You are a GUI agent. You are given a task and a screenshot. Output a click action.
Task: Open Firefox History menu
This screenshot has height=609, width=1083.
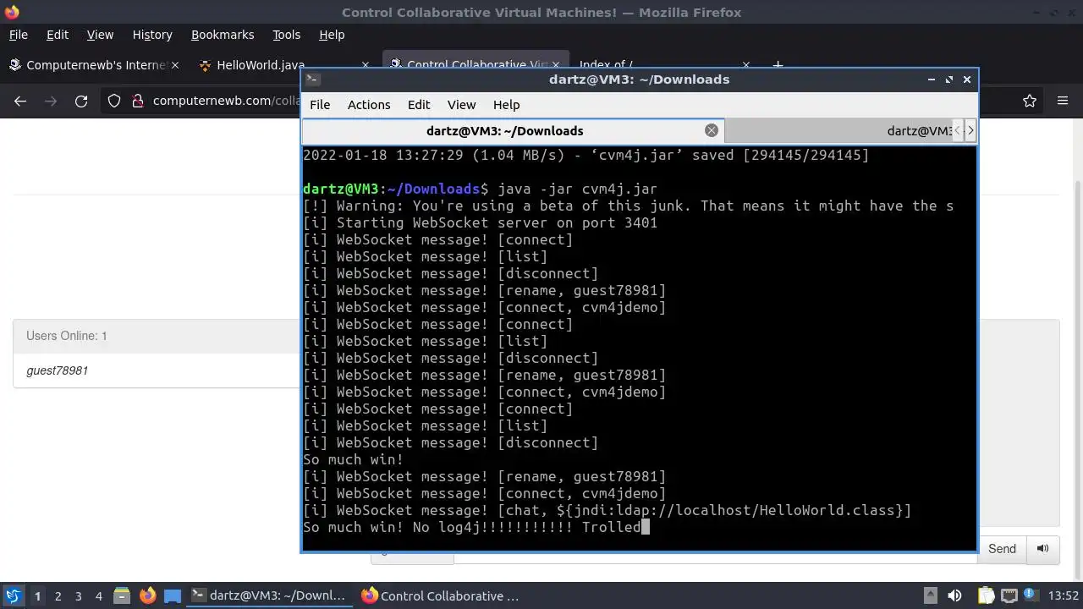[152, 35]
